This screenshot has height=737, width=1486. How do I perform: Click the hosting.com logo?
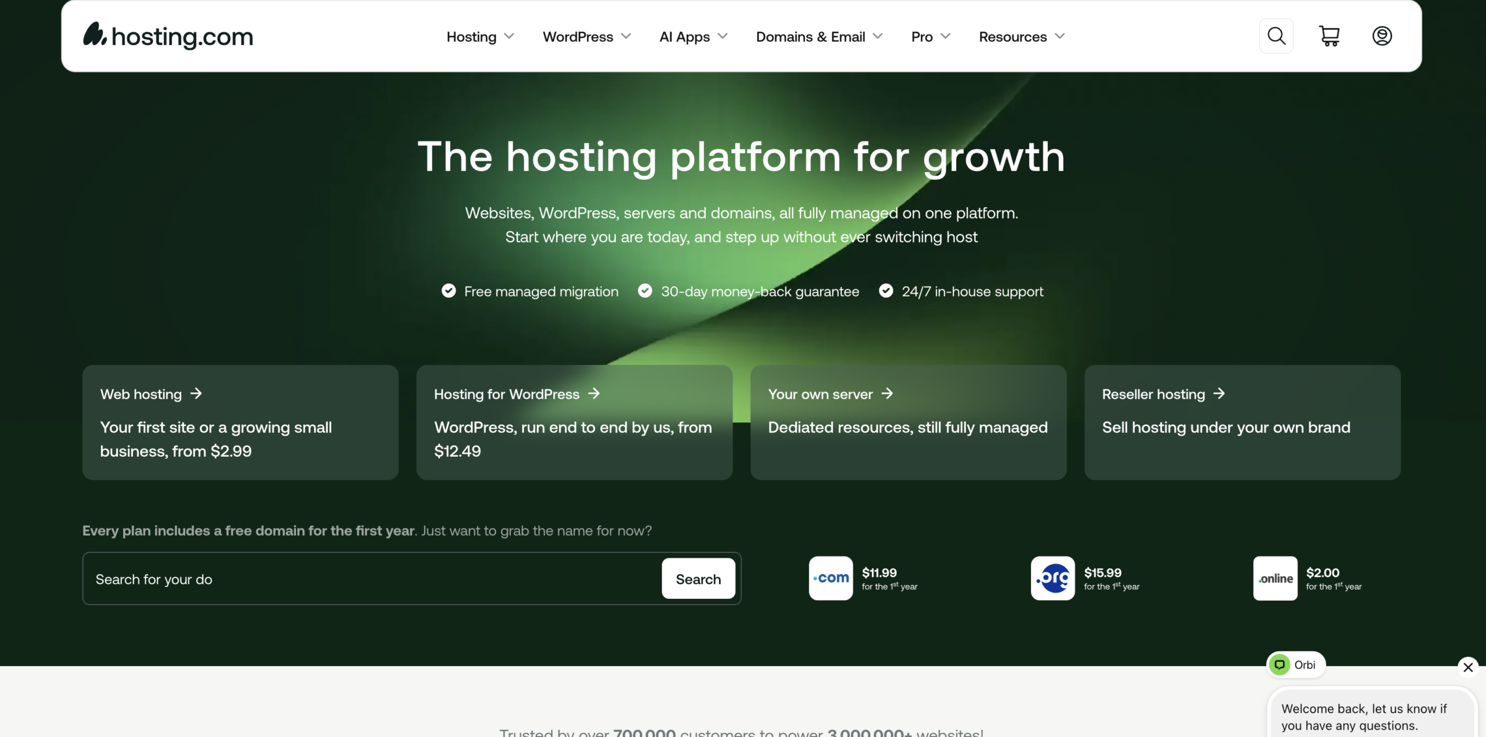click(168, 36)
